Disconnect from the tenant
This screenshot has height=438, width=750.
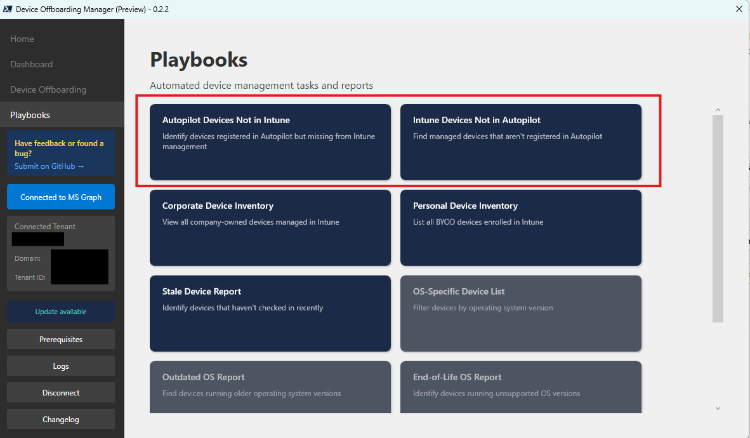coord(61,393)
